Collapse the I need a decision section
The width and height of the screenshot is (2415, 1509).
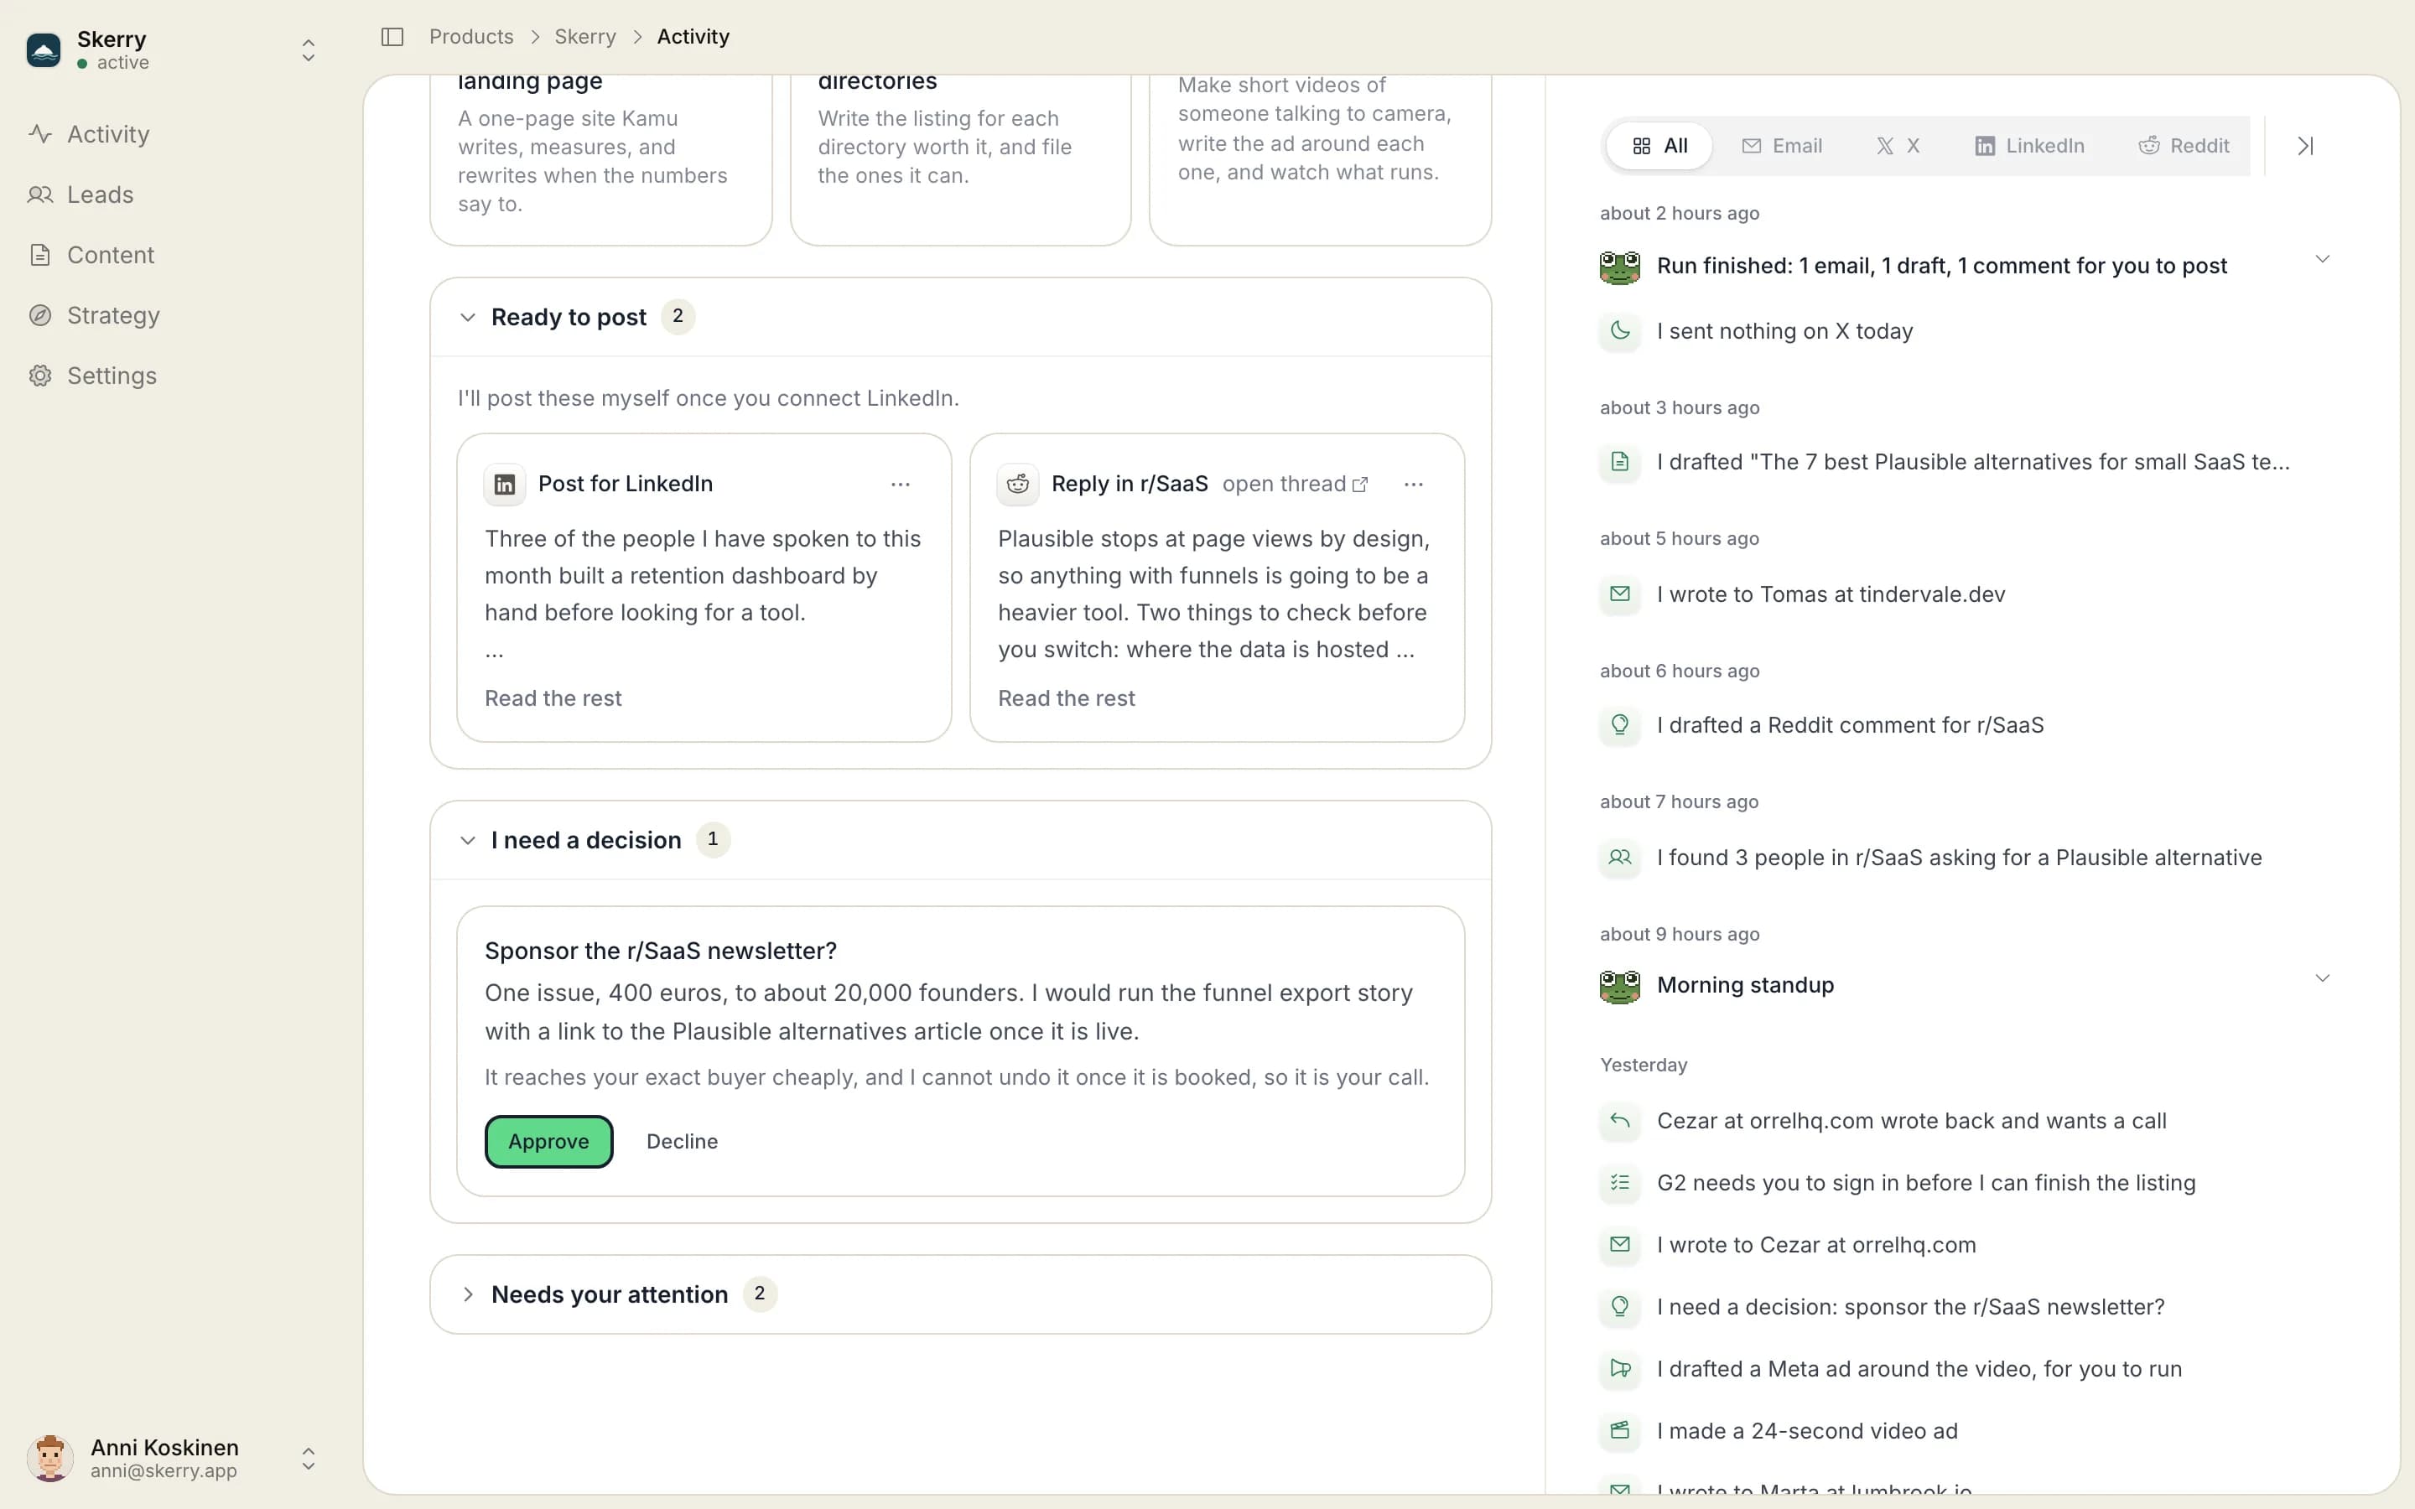(x=467, y=840)
